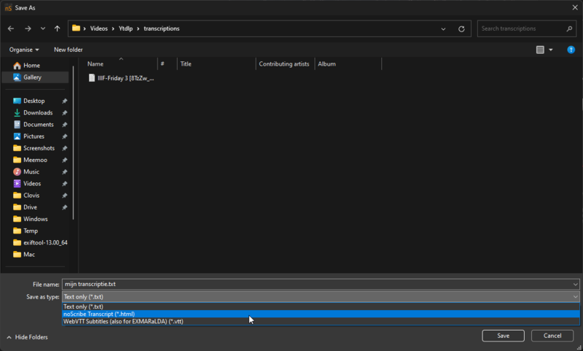The width and height of the screenshot is (583, 351).
Task: Choose WebVTT Subtitles (*.vtt) option
Action: pos(122,321)
